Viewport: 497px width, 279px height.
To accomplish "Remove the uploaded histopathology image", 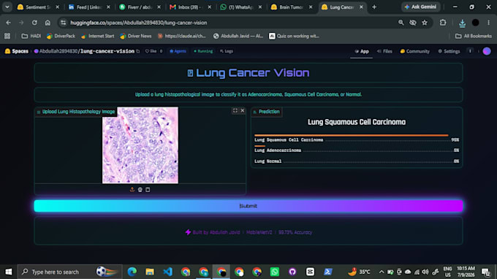I will 243,110.
